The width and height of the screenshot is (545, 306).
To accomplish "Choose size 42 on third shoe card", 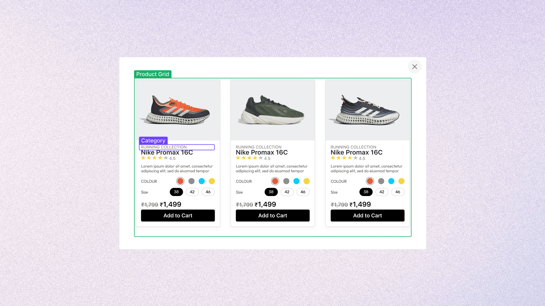I will pyautogui.click(x=382, y=192).
